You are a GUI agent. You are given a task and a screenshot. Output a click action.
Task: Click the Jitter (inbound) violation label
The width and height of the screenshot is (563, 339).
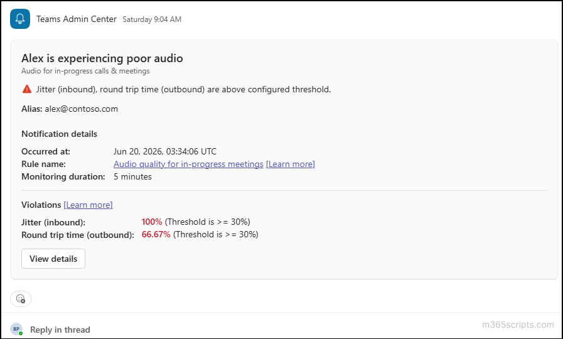coord(53,222)
